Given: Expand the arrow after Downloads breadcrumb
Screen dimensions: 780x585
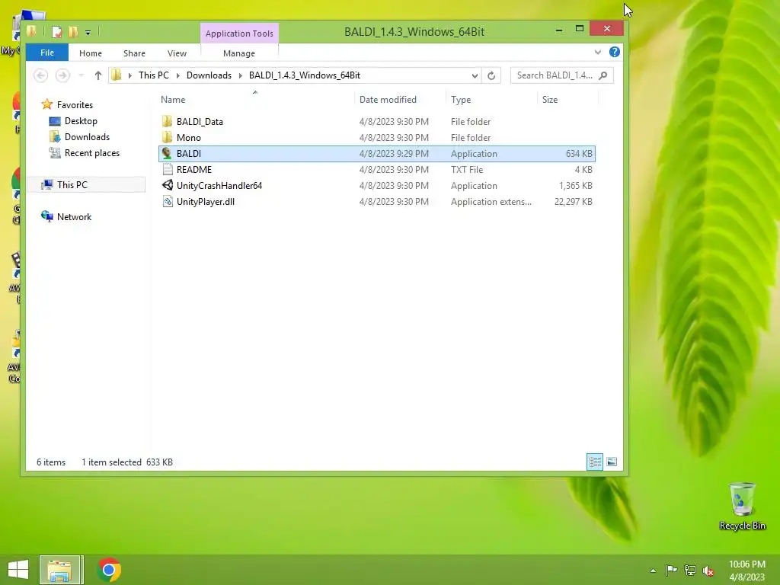Looking at the screenshot, I should coord(240,75).
